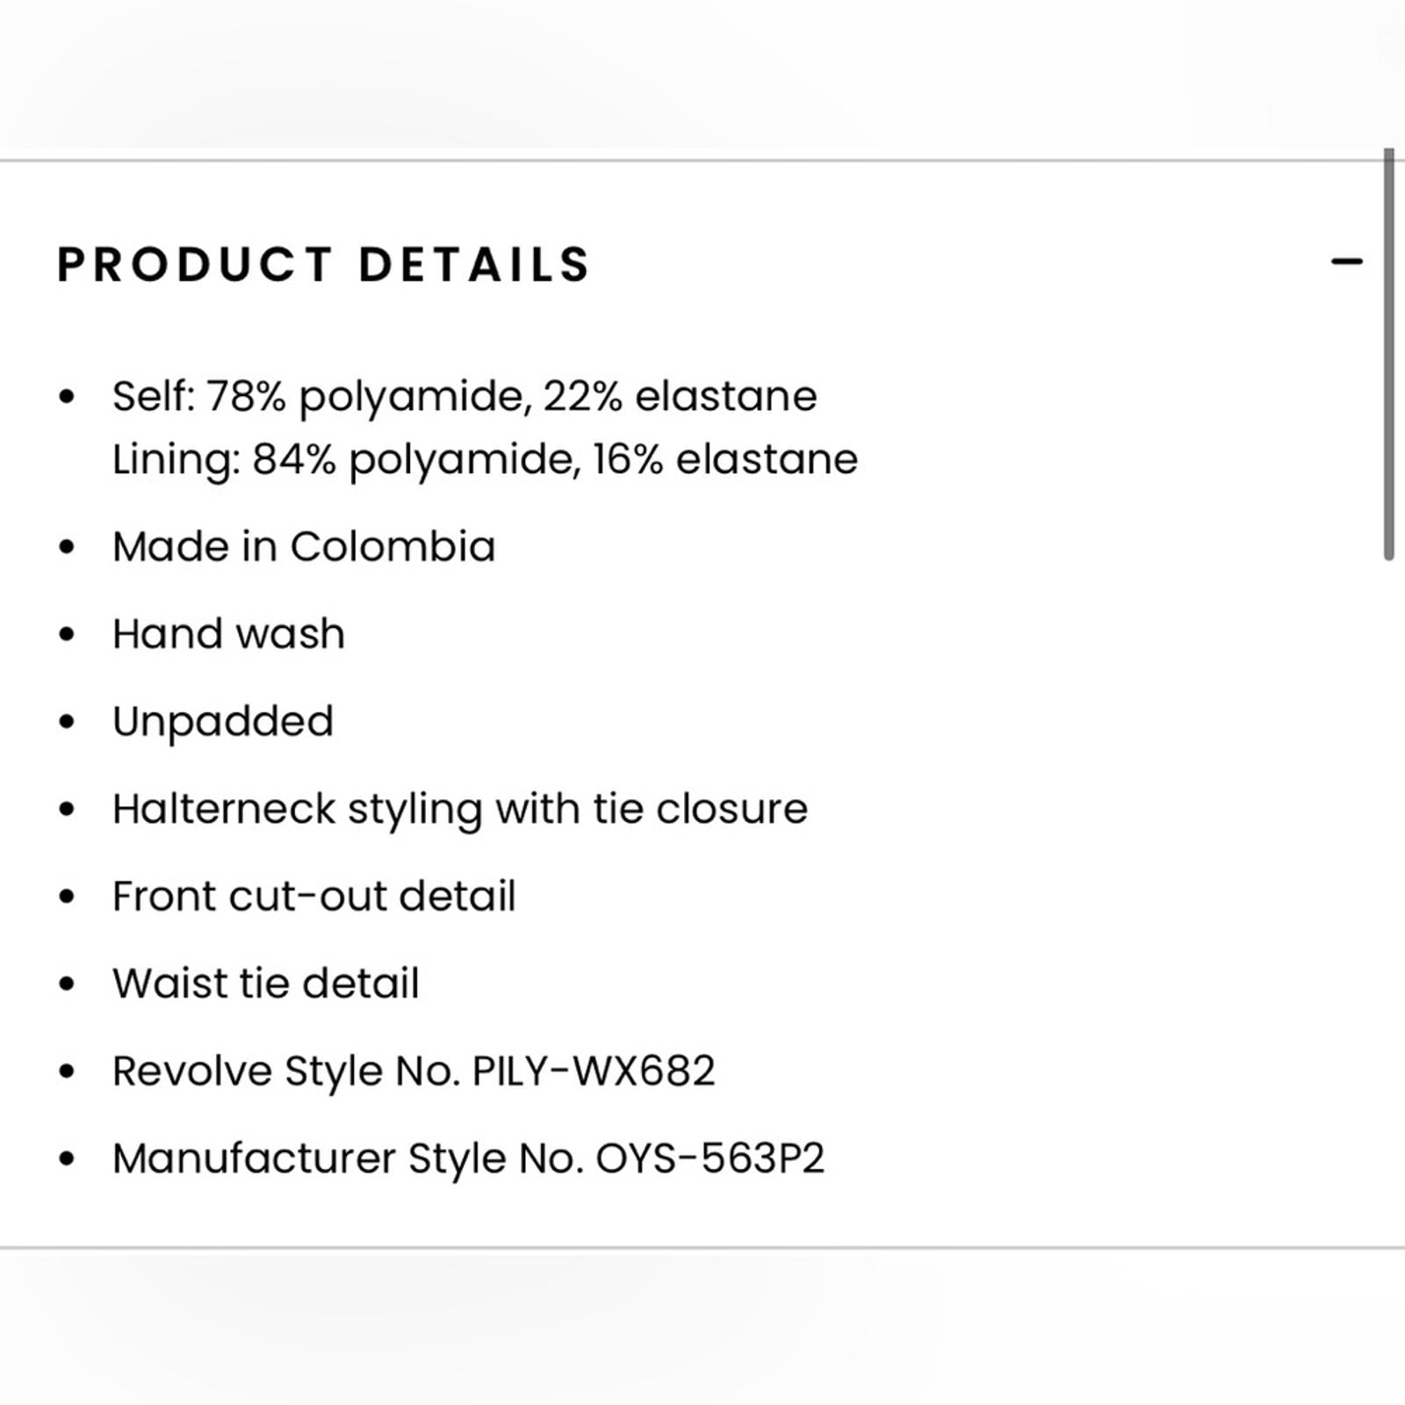
Task: Click the vertical scrollbar thumb
Action: [1388, 354]
